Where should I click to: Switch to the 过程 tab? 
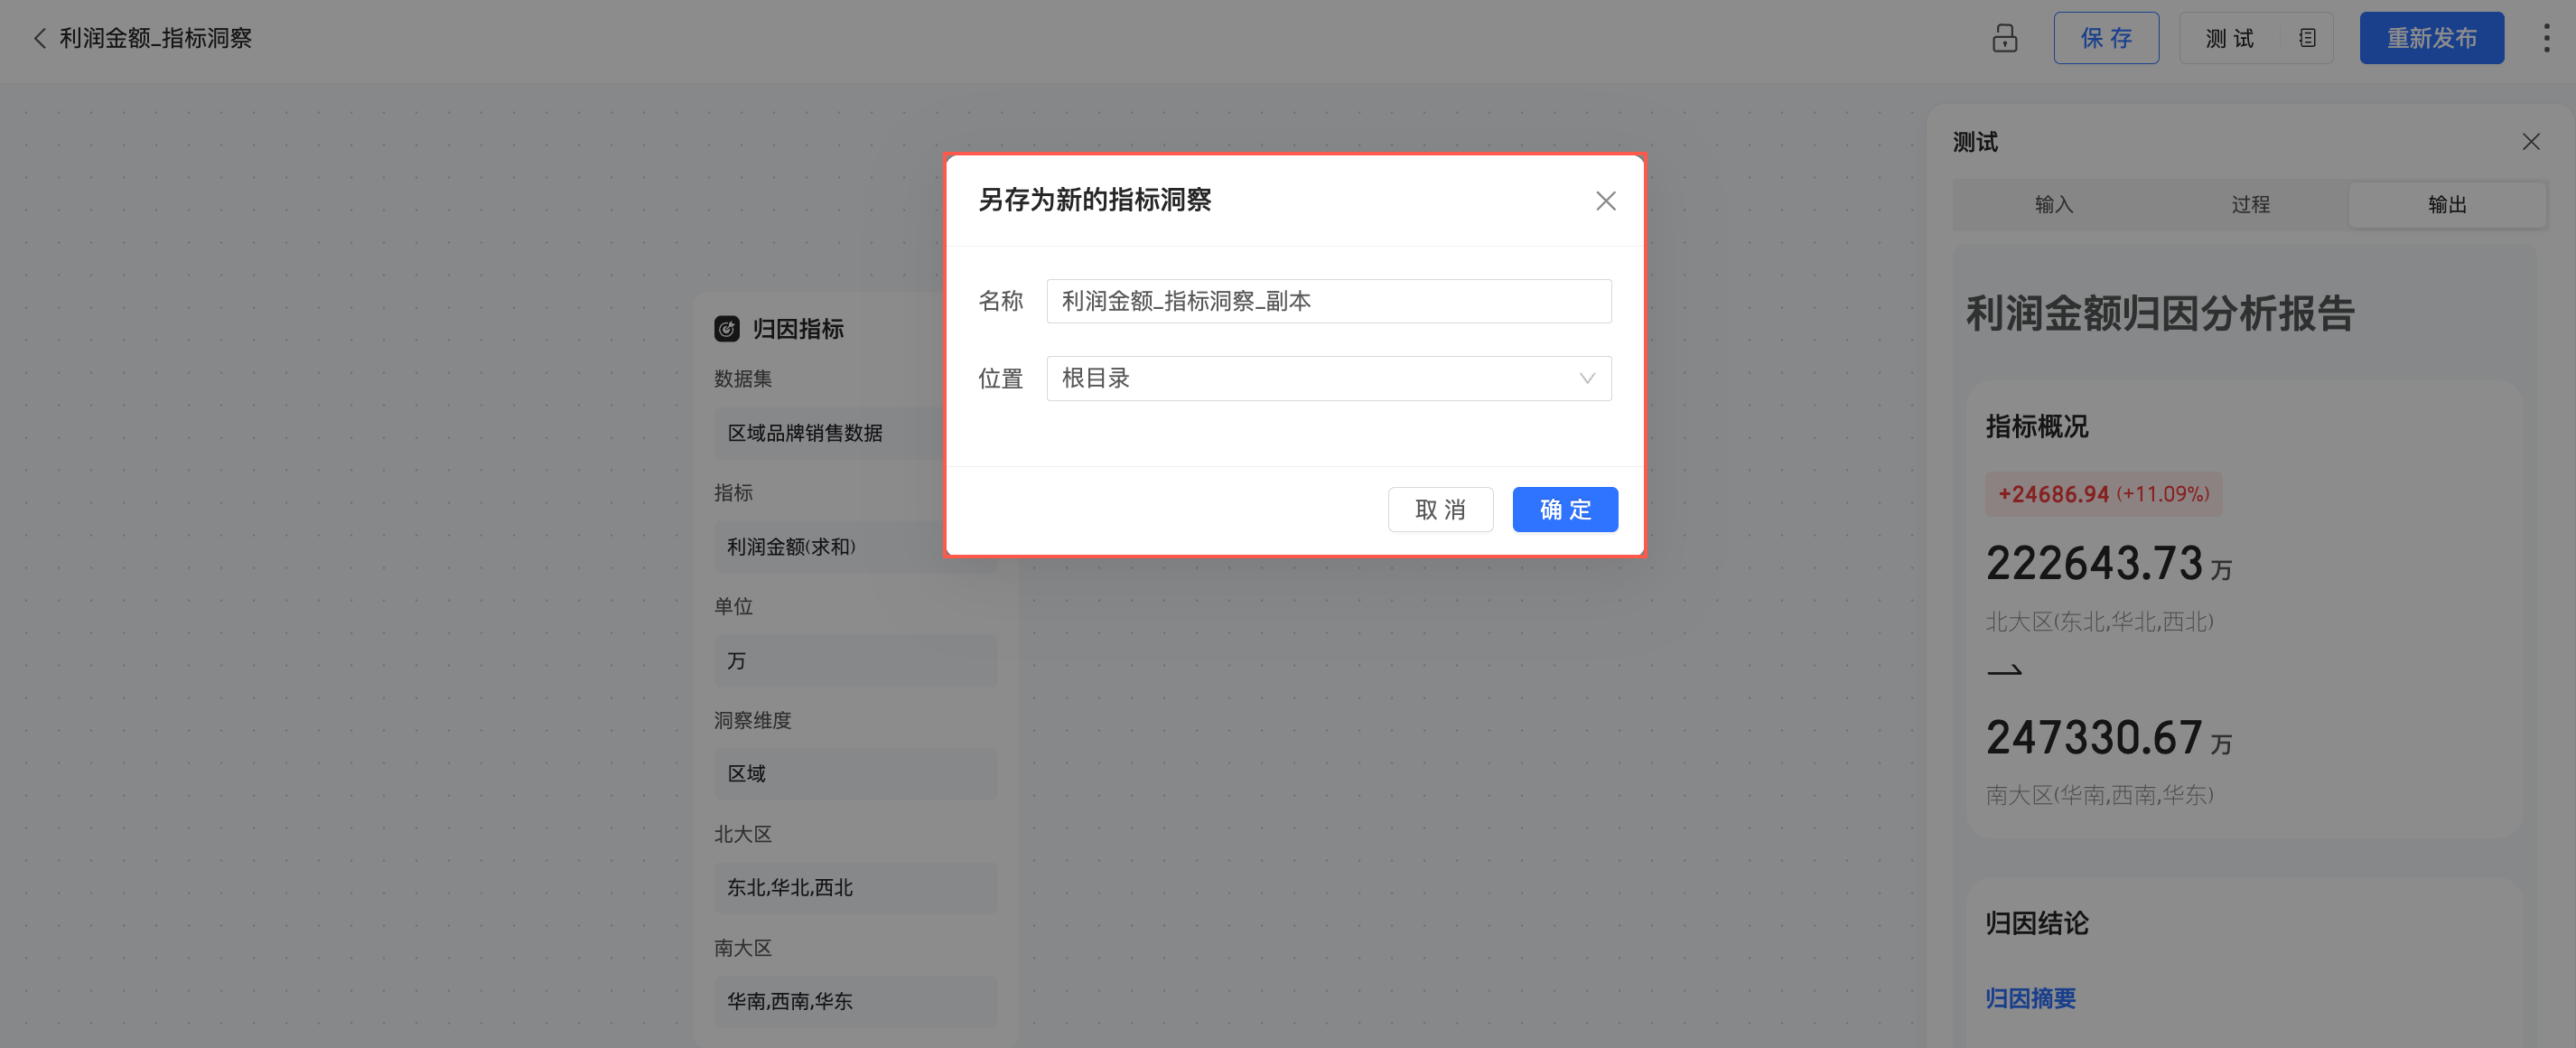tap(2250, 205)
